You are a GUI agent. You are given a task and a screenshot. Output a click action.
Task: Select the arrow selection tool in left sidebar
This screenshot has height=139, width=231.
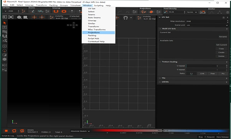5,23
